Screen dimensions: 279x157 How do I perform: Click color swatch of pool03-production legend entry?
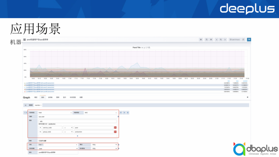click(25, 83)
